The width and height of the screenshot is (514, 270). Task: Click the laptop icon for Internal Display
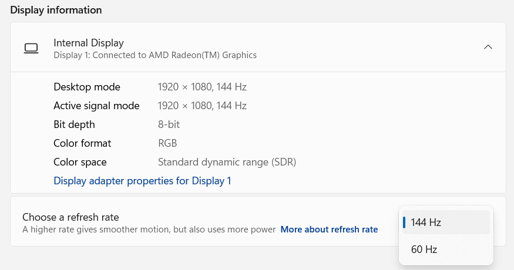[31, 48]
